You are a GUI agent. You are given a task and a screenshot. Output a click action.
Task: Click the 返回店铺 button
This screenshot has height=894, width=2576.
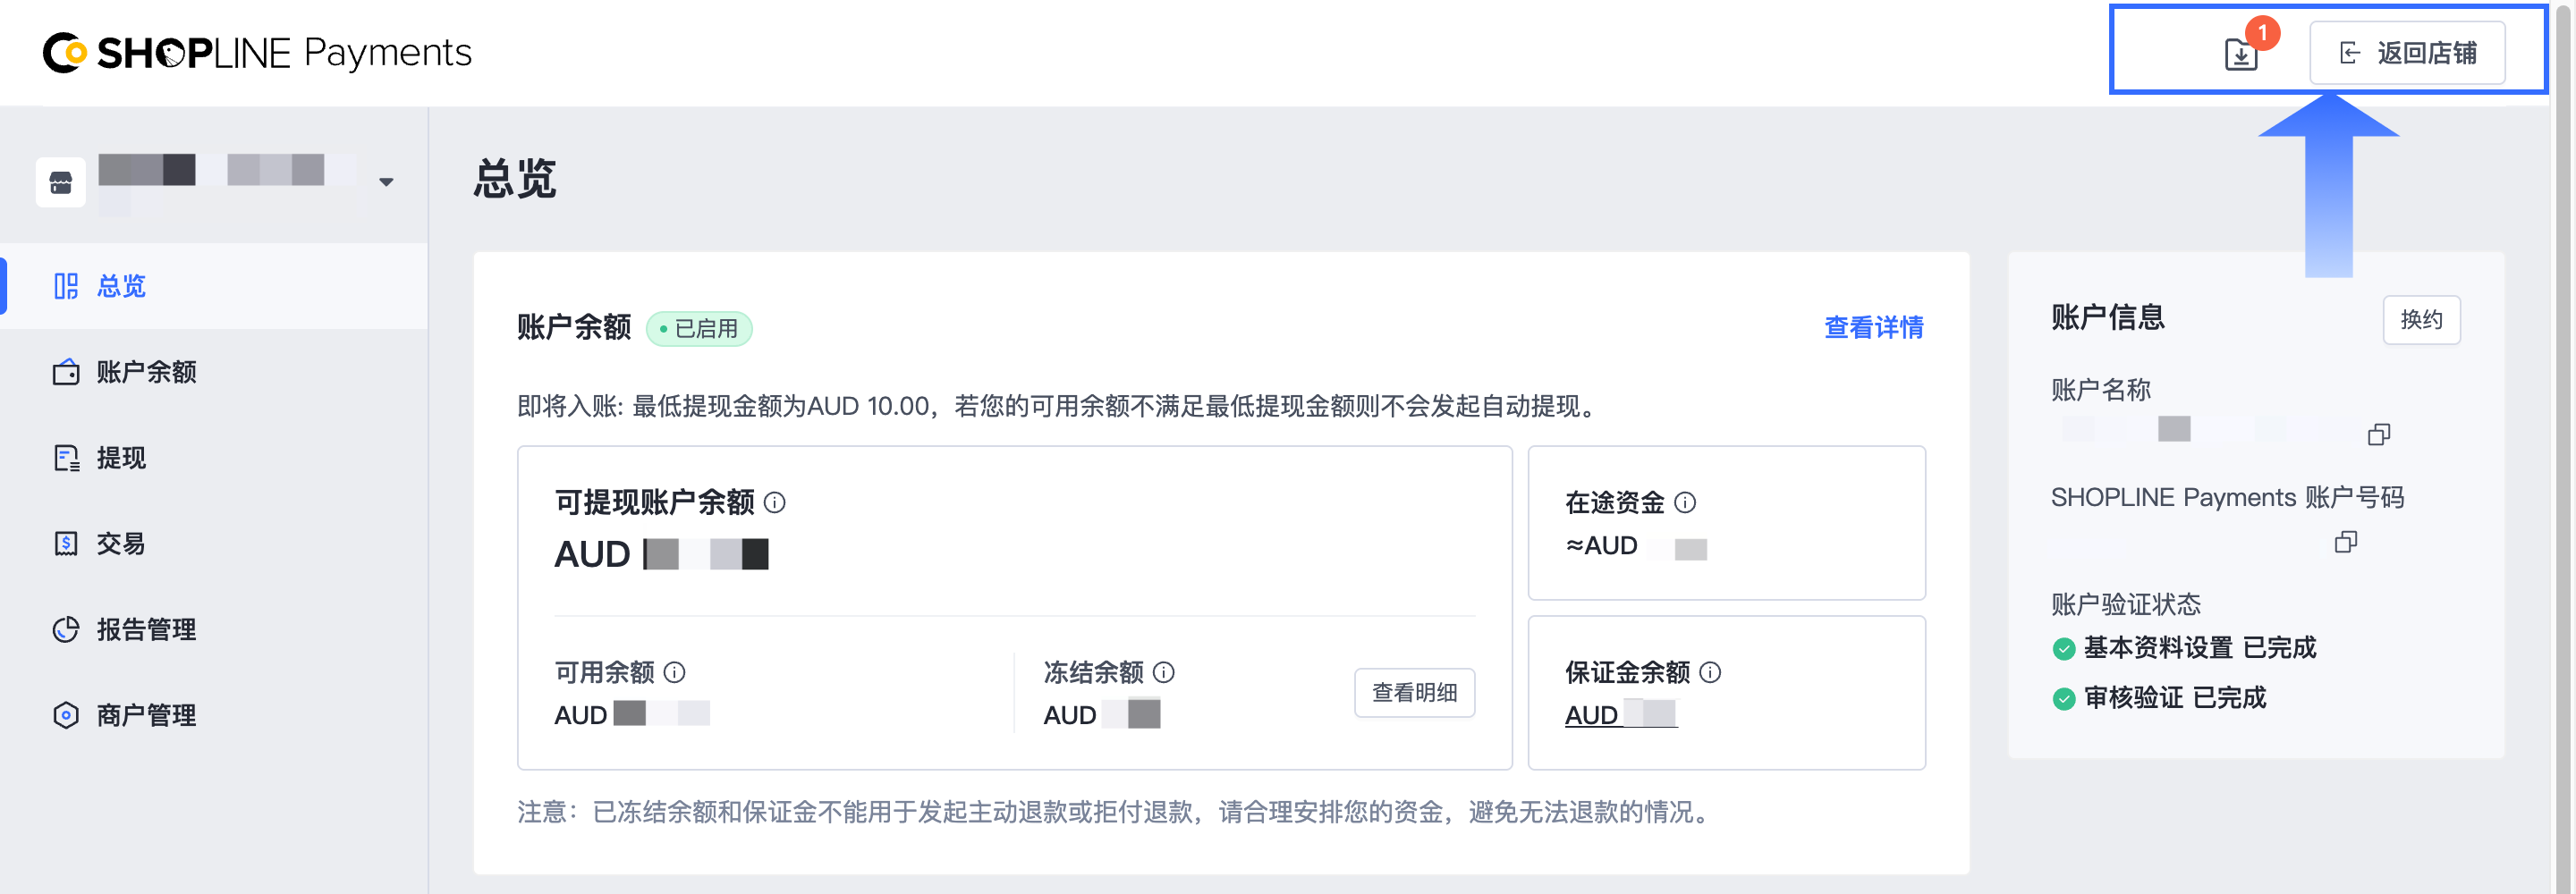pyautogui.click(x=2406, y=53)
